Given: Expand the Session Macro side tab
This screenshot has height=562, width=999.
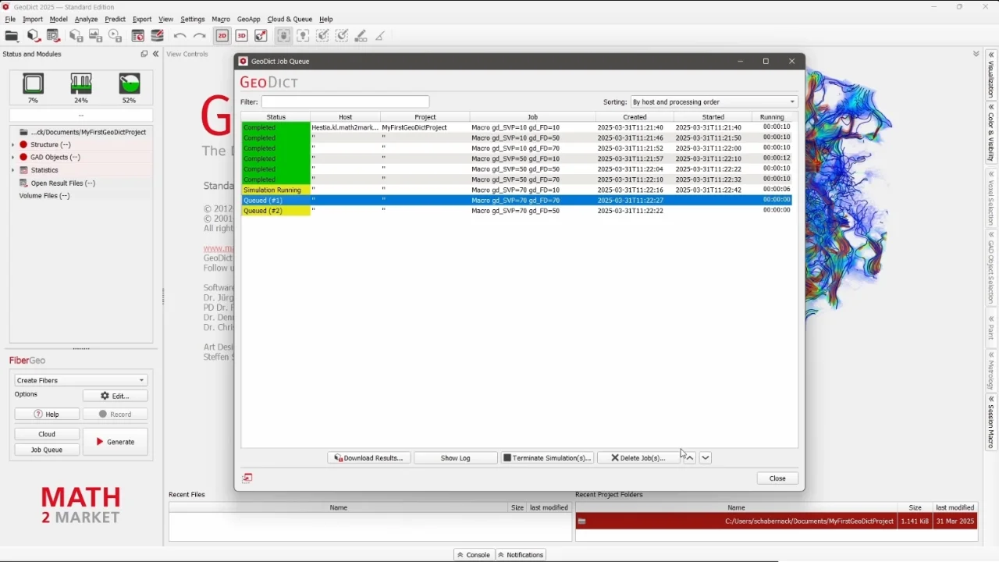Looking at the screenshot, I should coord(991,422).
